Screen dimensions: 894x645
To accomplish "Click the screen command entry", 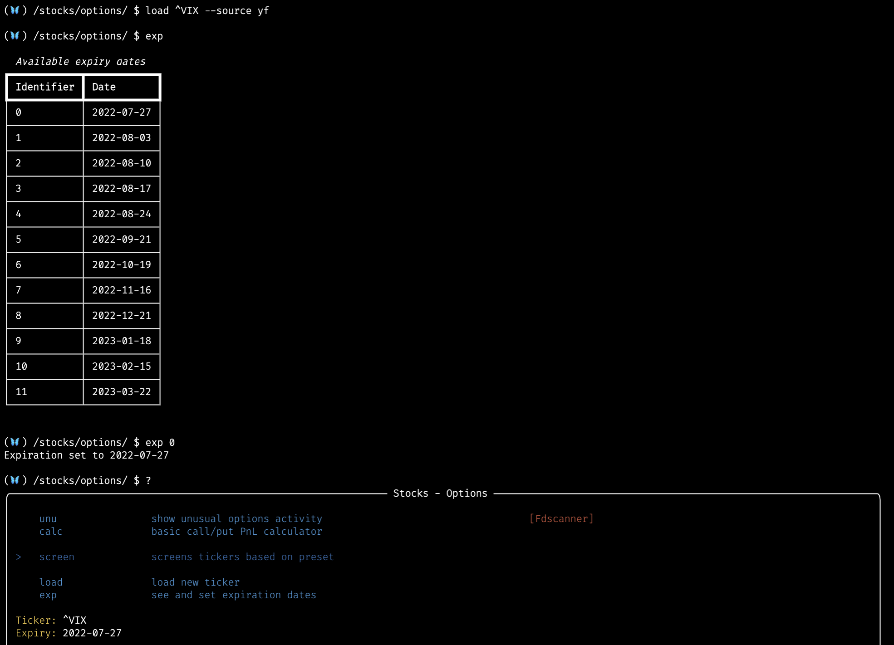I will coord(57,557).
